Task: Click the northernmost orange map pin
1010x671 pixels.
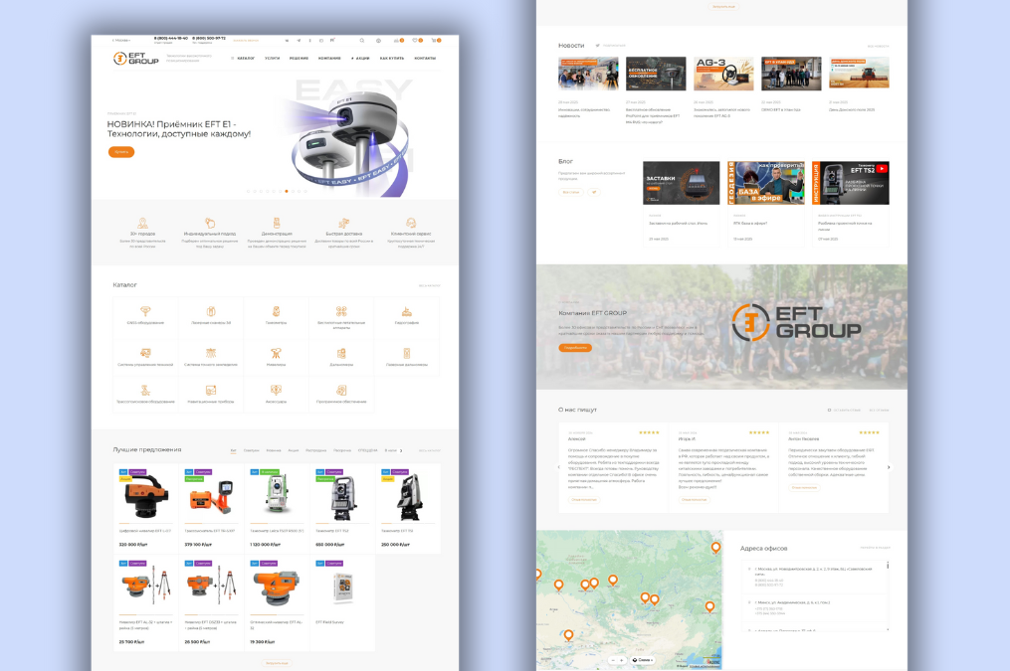Action: [x=715, y=548]
